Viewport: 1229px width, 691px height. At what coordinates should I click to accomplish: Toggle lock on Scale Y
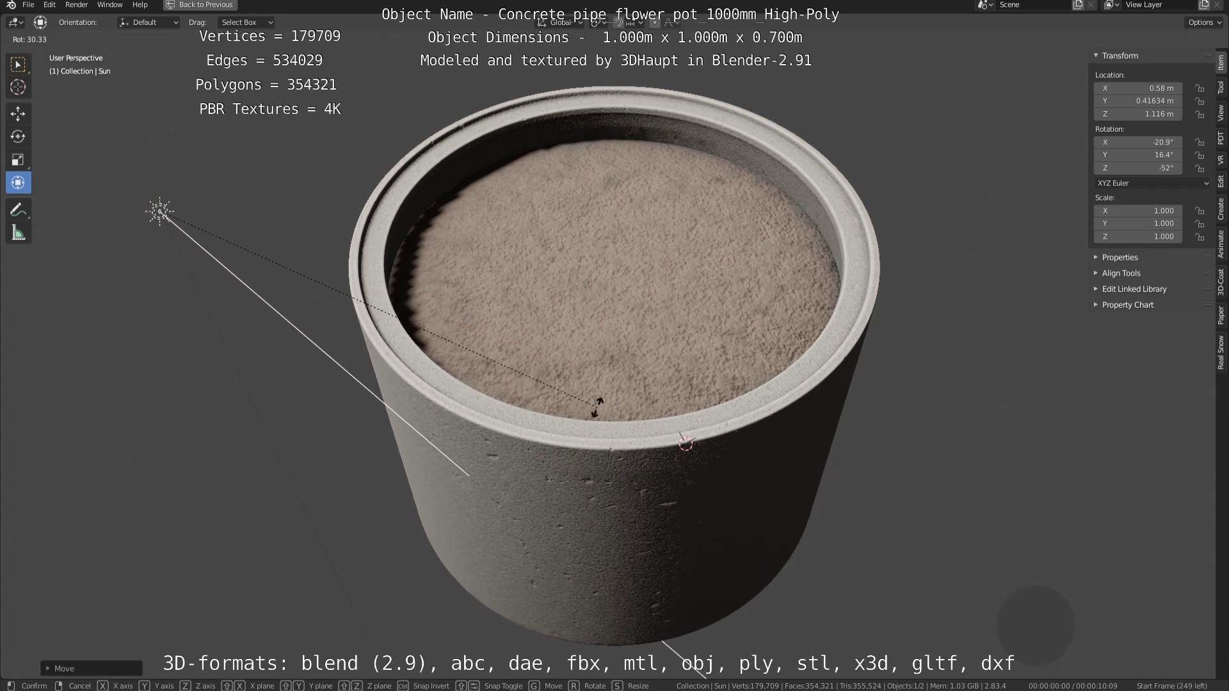point(1200,223)
